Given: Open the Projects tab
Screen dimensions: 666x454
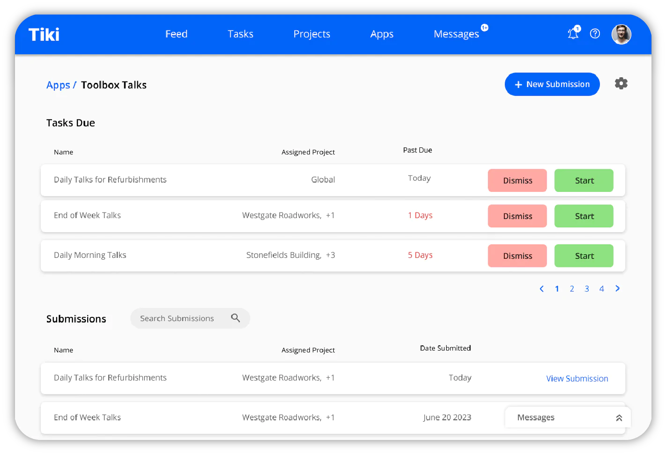Looking at the screenshot, I should [312, 34].
